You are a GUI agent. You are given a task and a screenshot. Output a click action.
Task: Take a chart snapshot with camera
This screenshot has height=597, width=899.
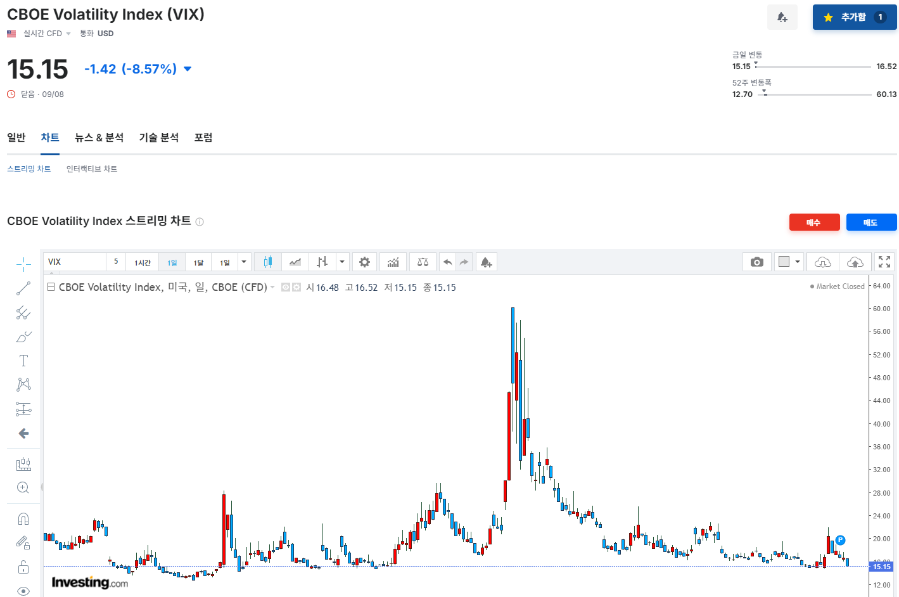pyautogui.click(x=756, y=262)
